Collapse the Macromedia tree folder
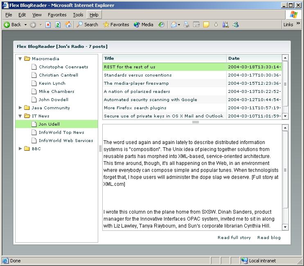304x266 pixels. point(20,59)
